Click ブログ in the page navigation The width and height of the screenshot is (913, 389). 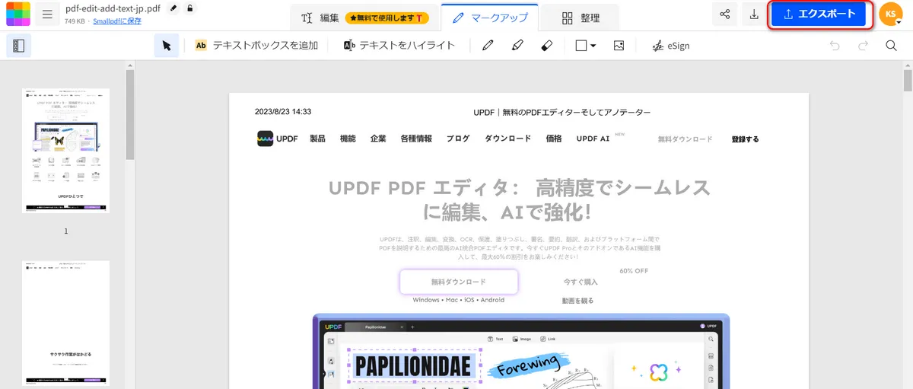458,139
